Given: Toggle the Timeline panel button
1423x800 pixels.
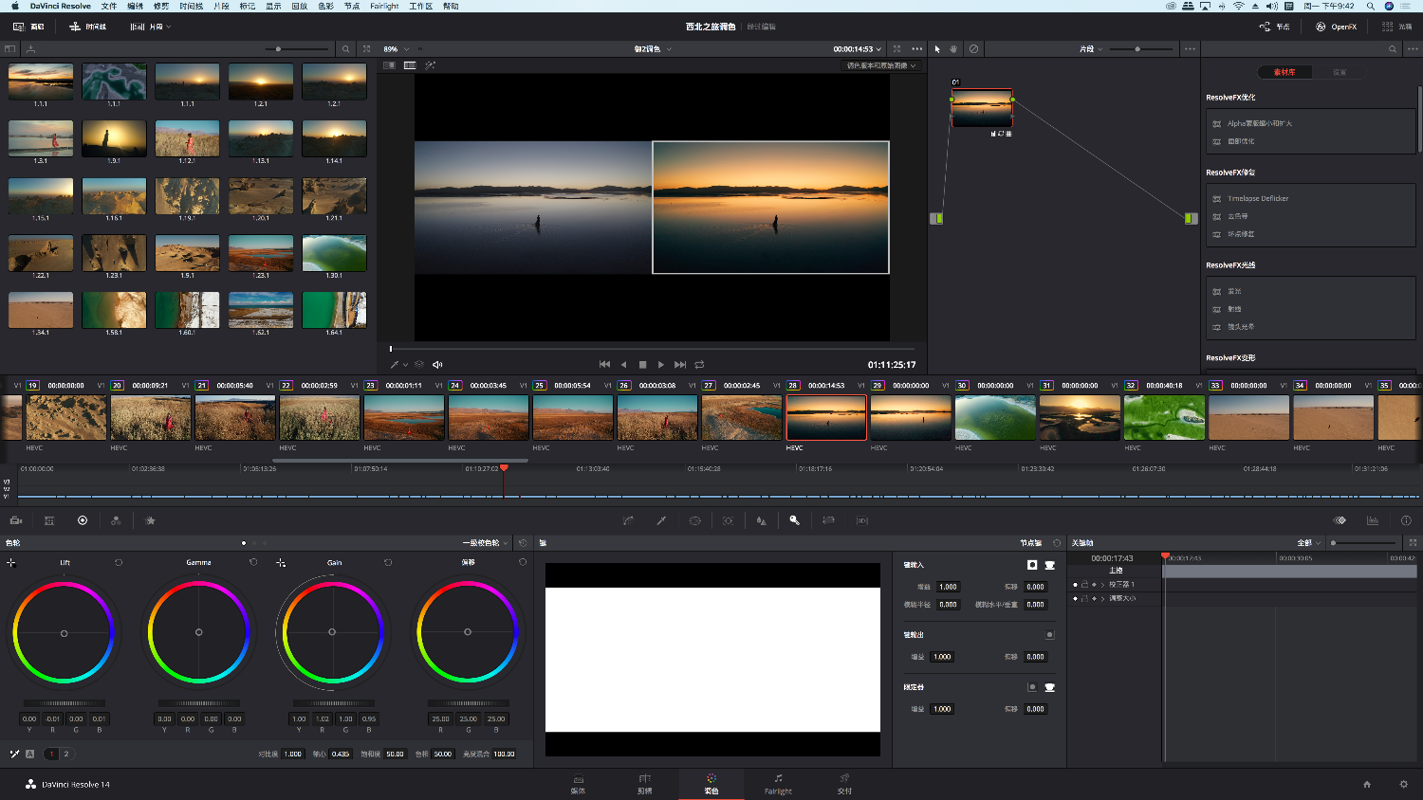Looking at the screenshot, I should pyautogui.click(x=87, y=27).
